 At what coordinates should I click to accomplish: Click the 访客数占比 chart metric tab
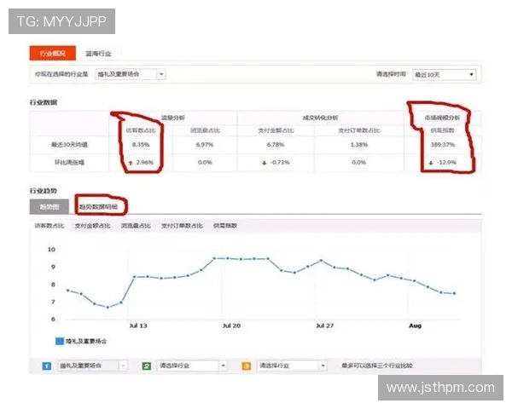click(49, 226)
